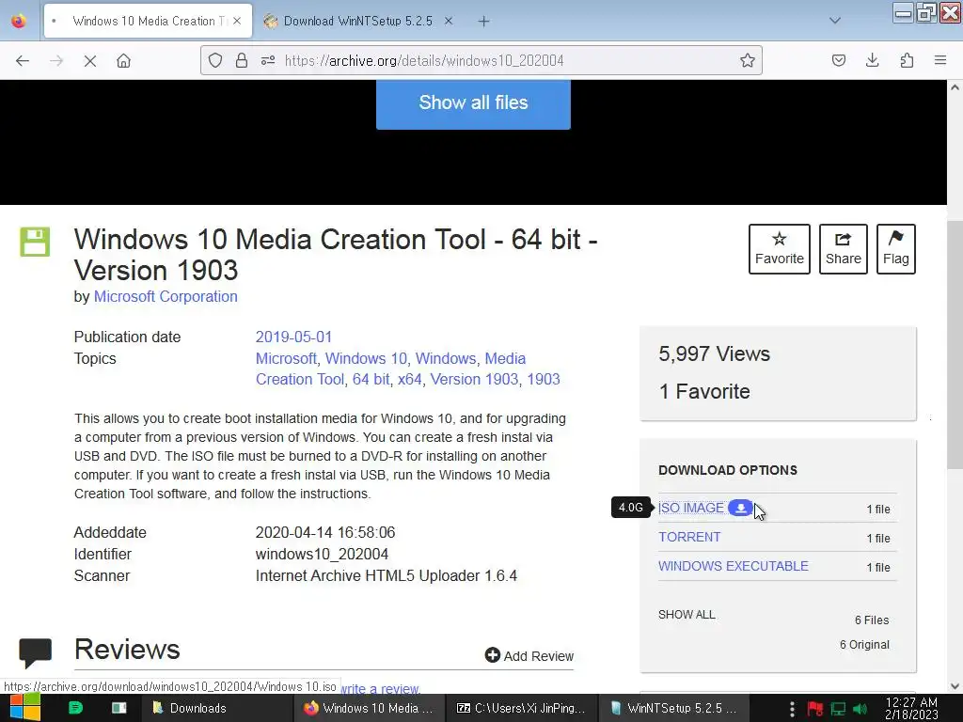Screen dimensions: 963x722
Task: Open the site permissions icon in address bar
Action: click(268, 60)
